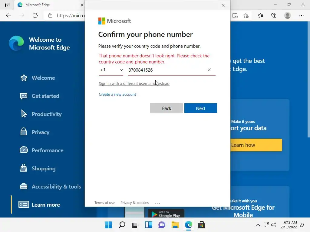Open taskbar Search
The height and width of the screenshot is (232, 310).
click(122, 225)
